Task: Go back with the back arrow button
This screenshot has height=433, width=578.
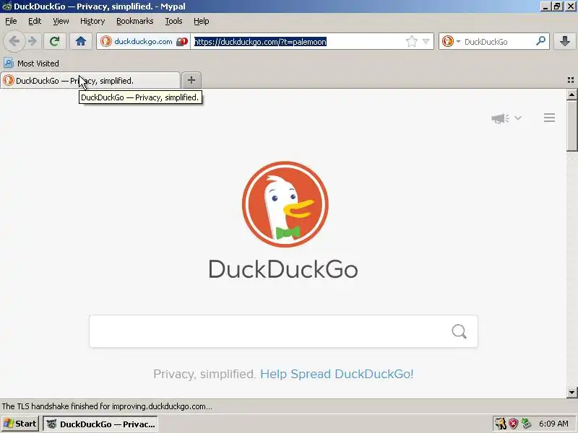Action: tap(14, 41)
